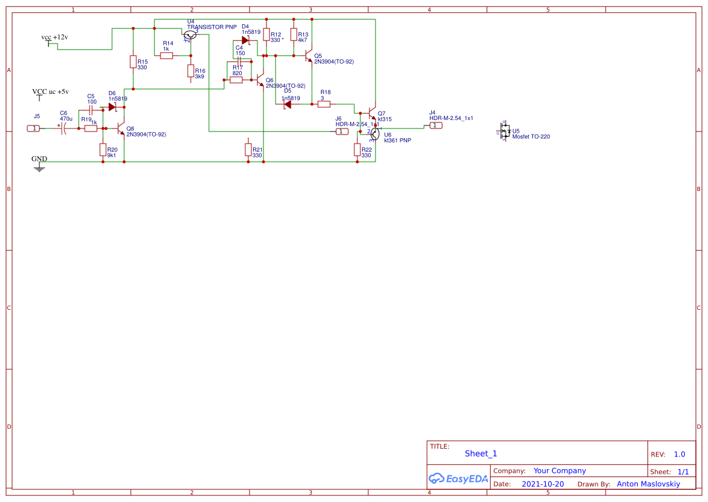708x502 pixels.
Task: Select the C6 470u polarized capacitor symbol
Action: tap(63, 127)
